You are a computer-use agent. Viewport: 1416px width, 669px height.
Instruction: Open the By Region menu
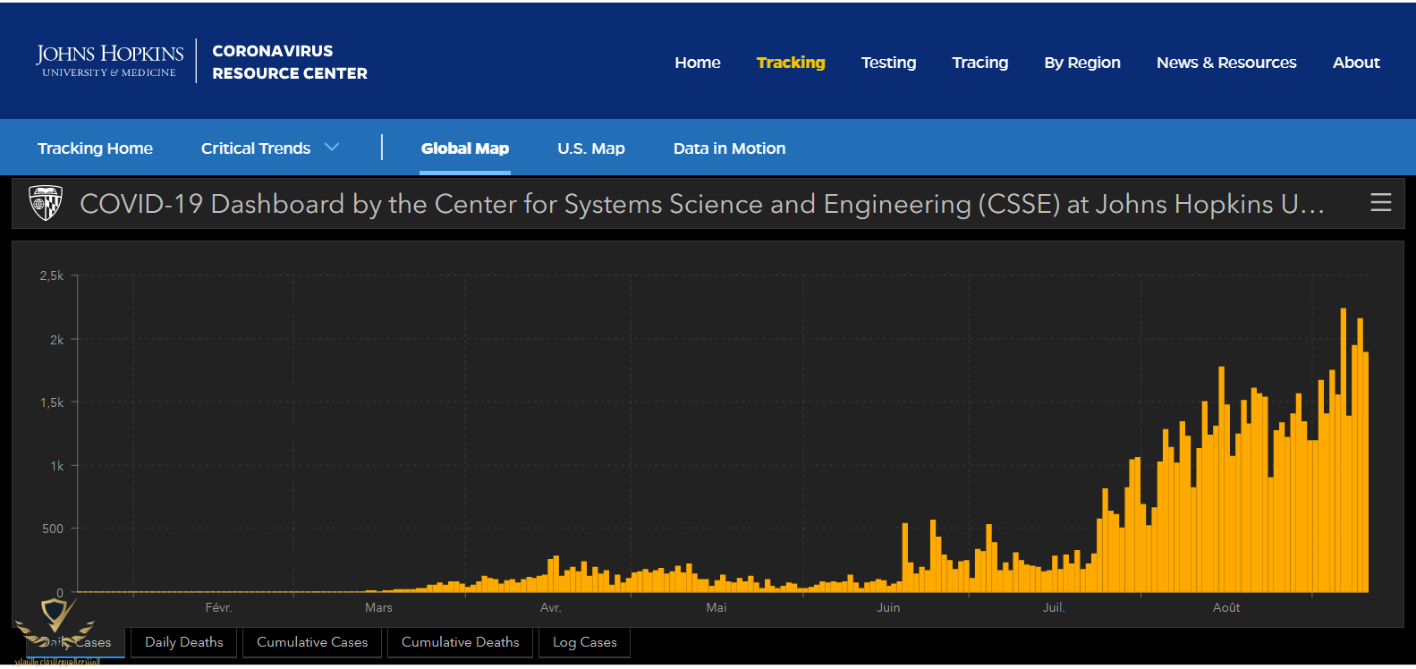(x=1081, y=63)
